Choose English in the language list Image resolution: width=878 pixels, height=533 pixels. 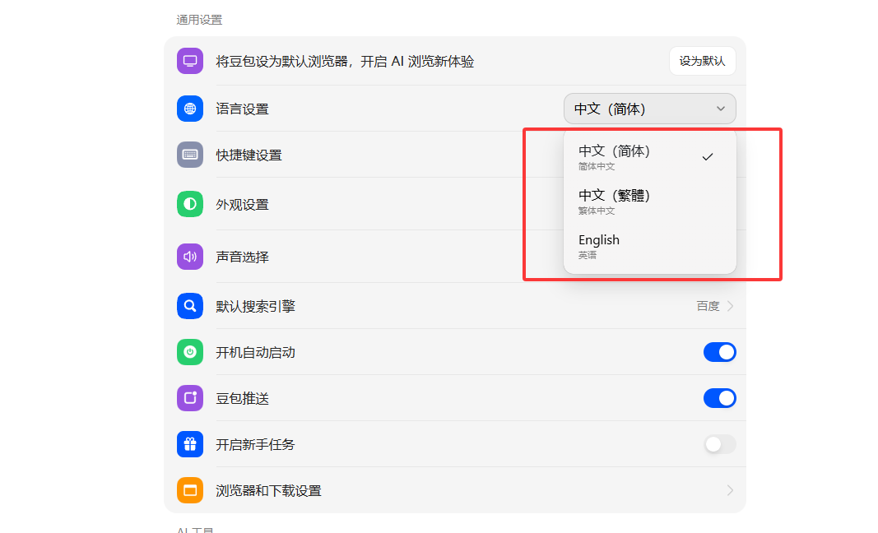click(599, 245)
